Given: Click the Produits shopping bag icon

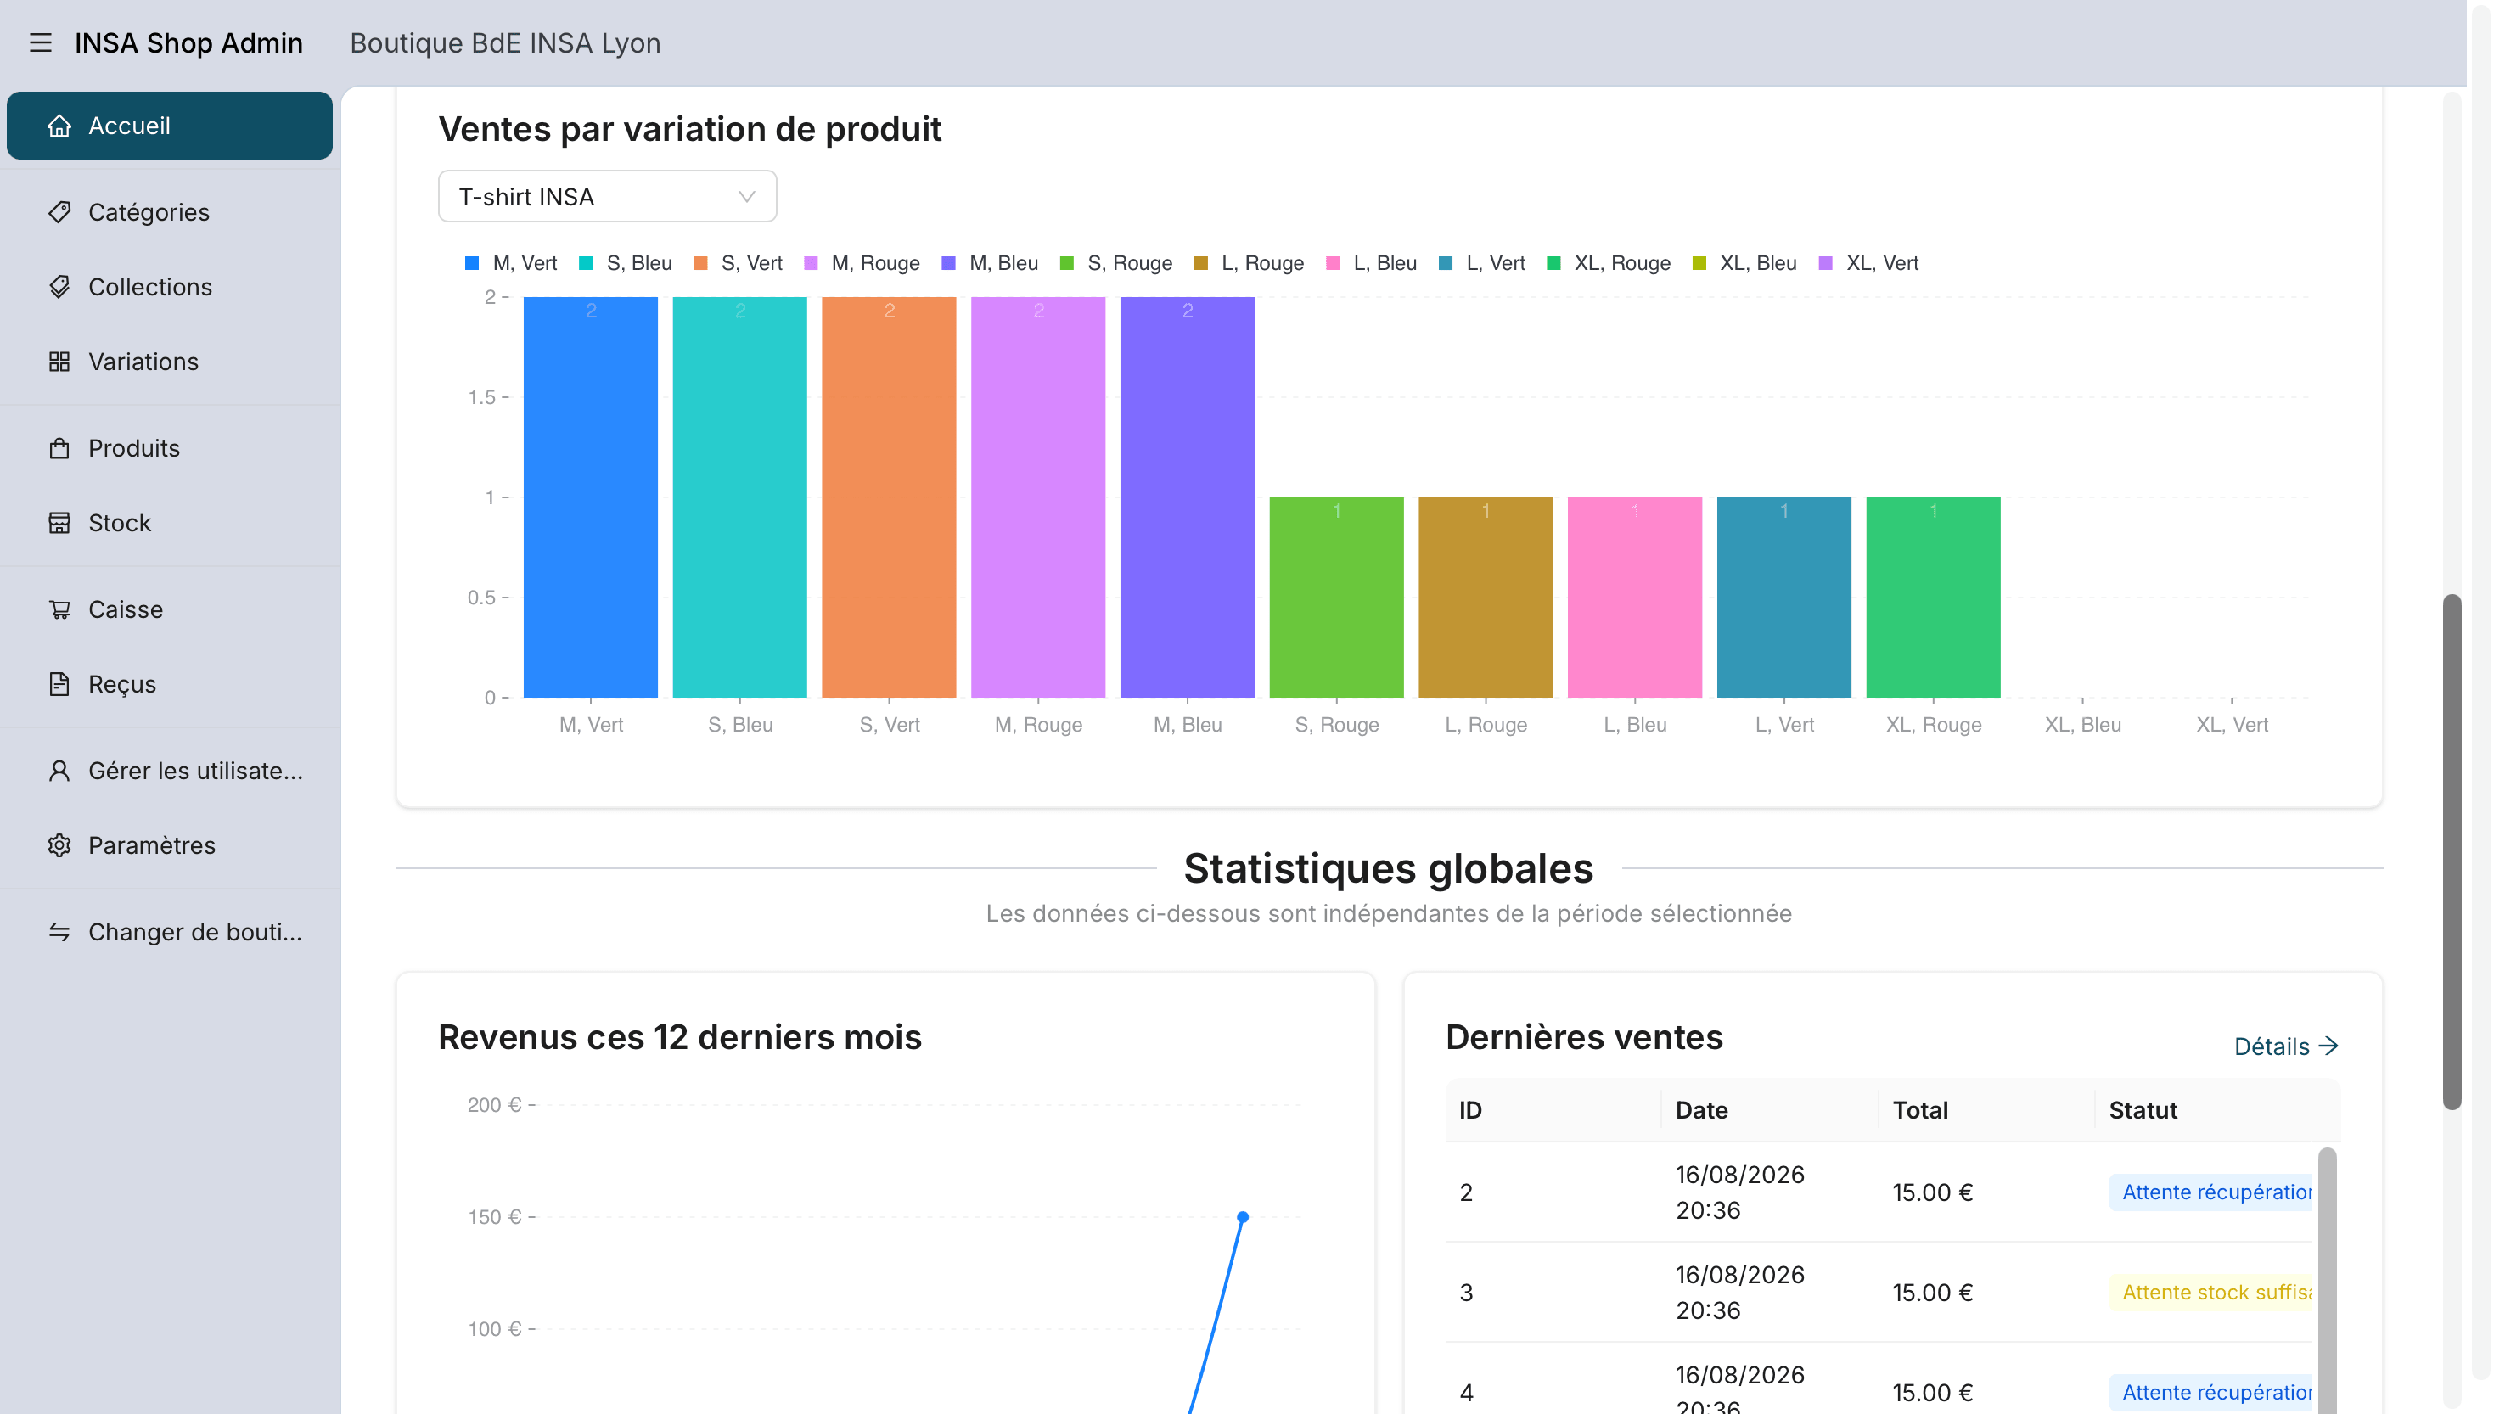Looking at the screenshot, I should coord(59,447).
